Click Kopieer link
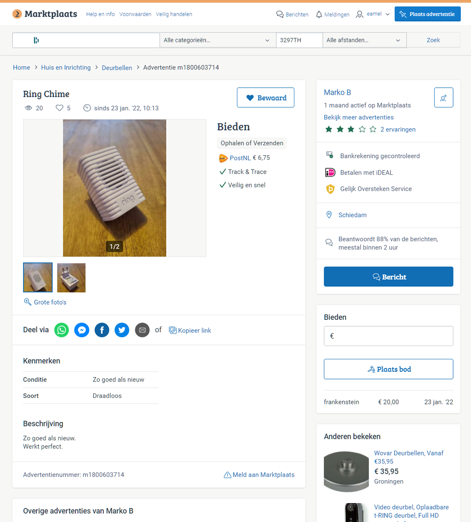The image size is (471, 522). [x=190, y=330]
